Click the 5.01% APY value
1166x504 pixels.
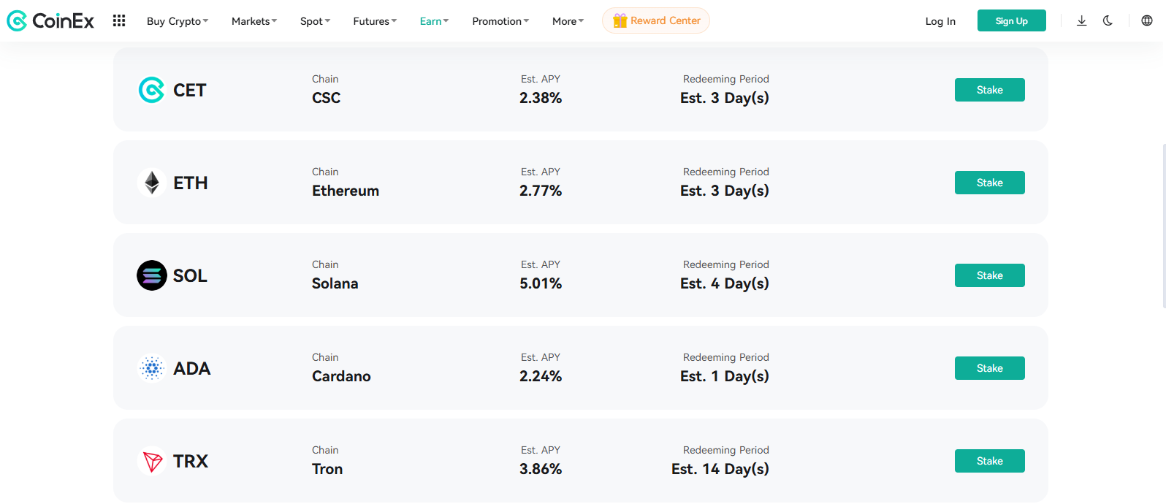pyautogui.click(x=541, y=283)
